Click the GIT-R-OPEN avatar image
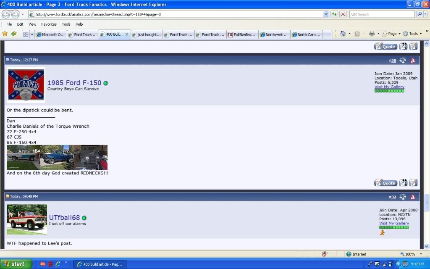Screen dimensions: 430x269 click(x=26, y=84)
